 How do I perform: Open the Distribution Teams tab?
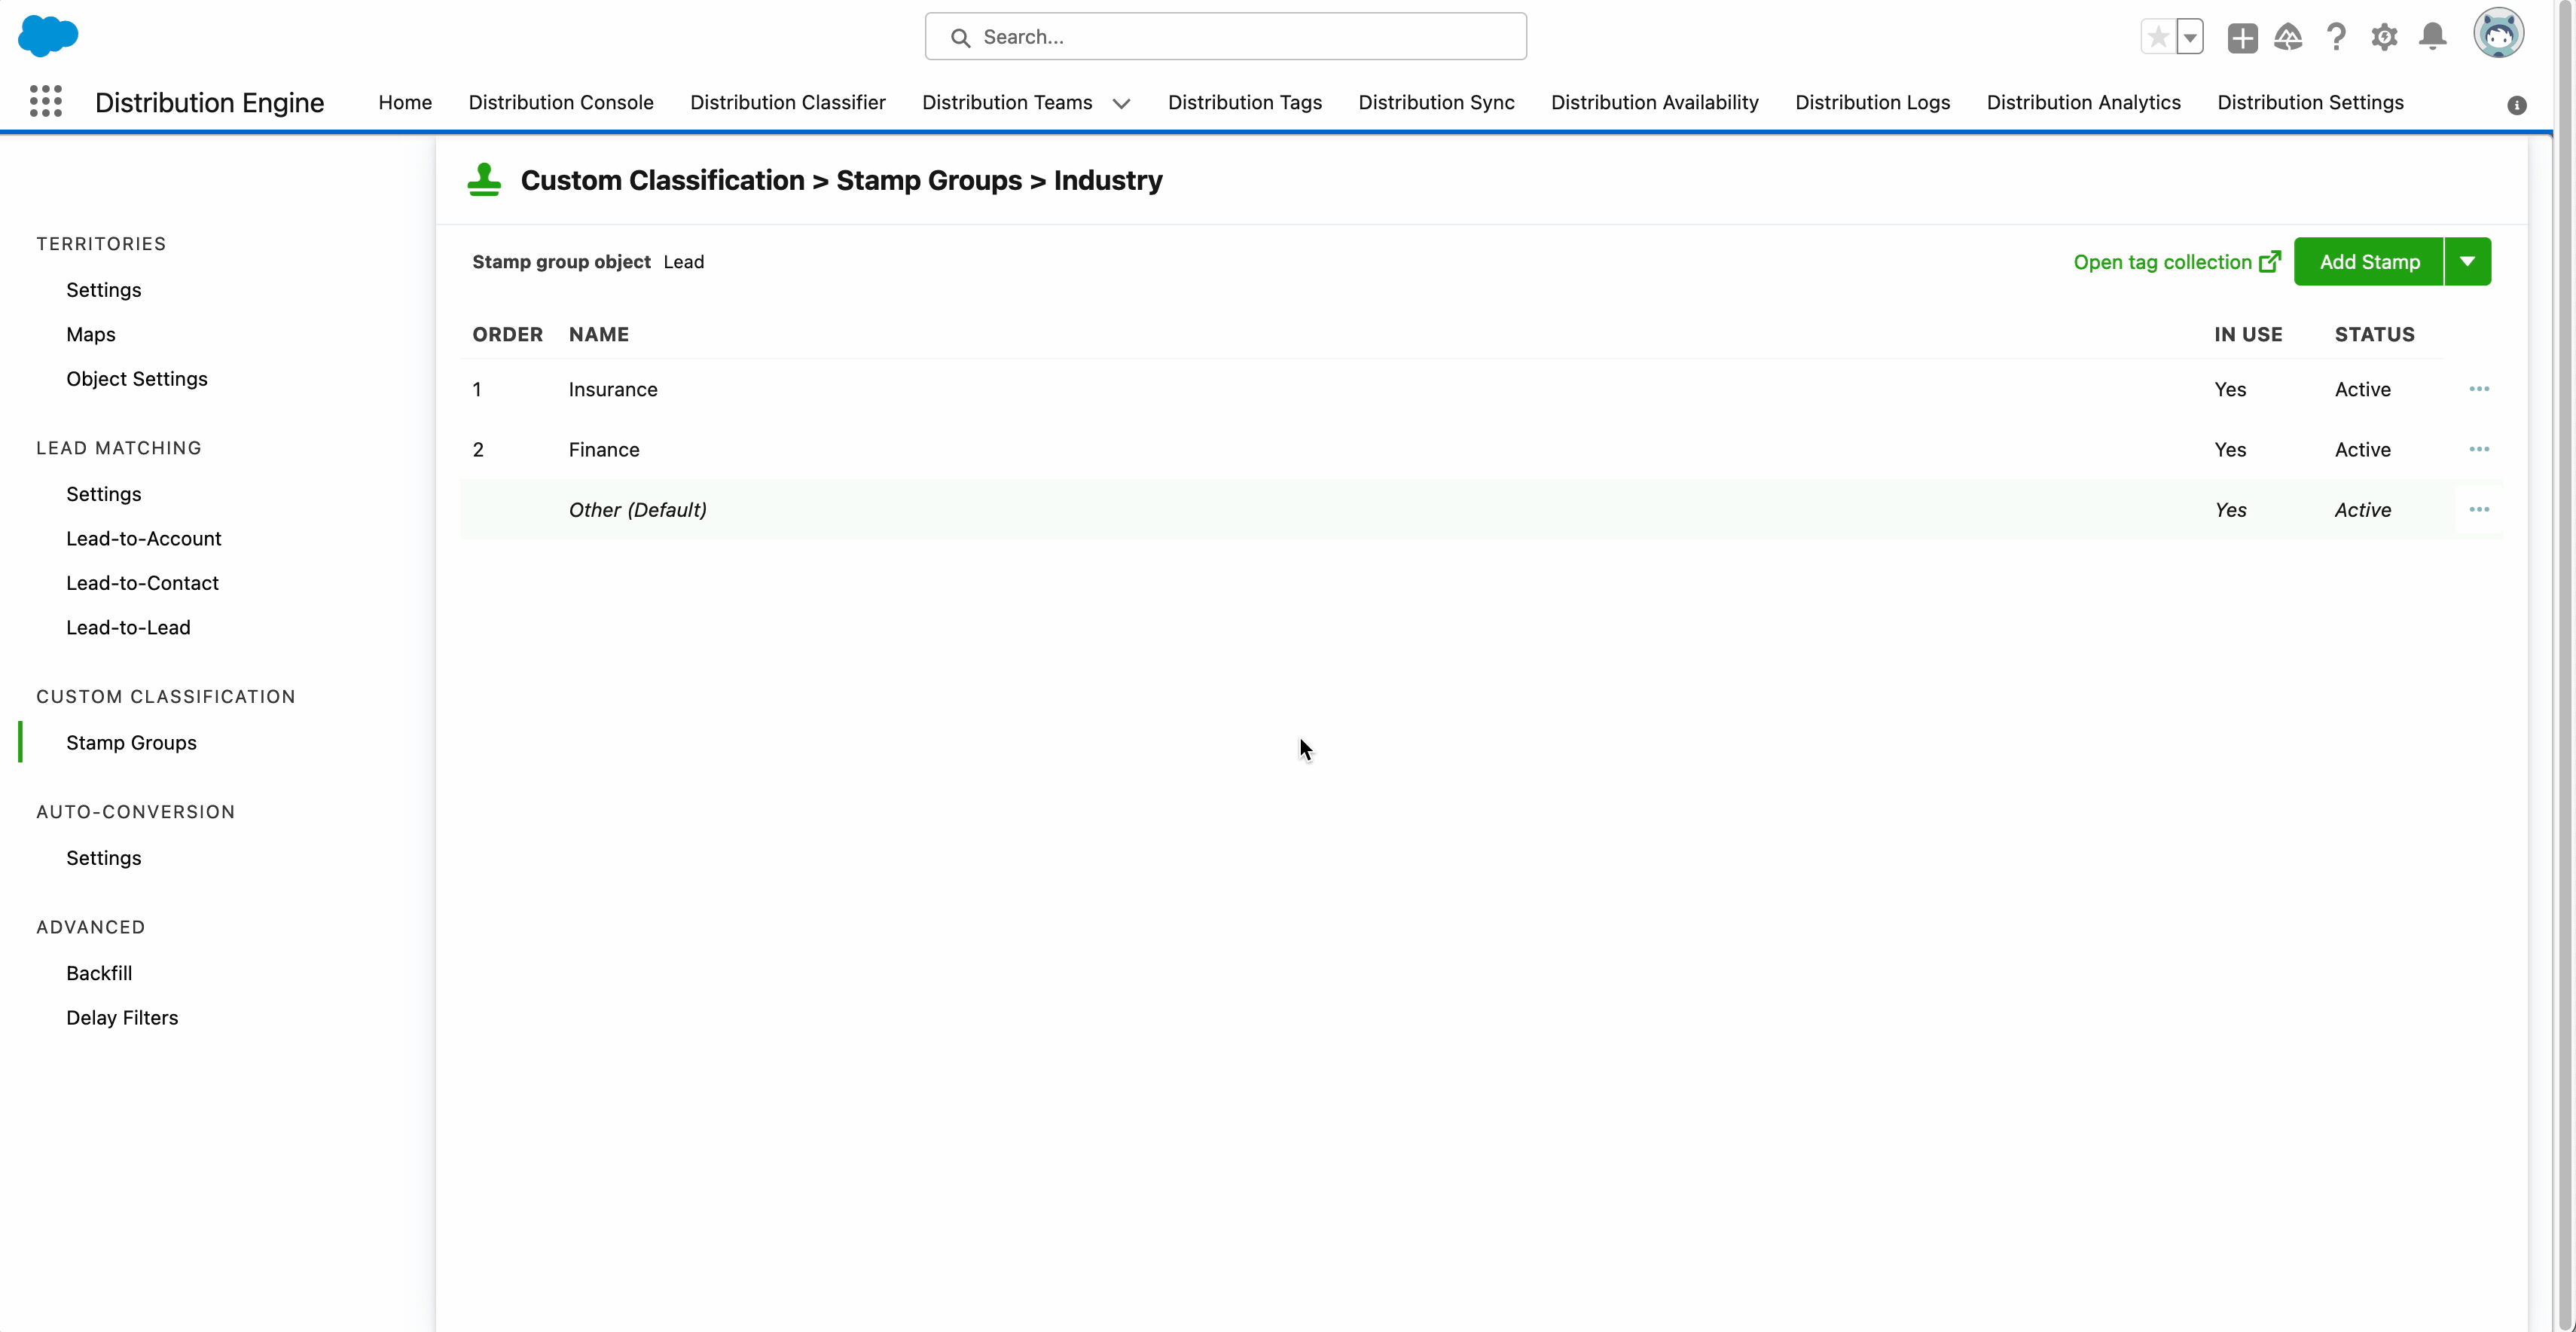point(1007,102)
